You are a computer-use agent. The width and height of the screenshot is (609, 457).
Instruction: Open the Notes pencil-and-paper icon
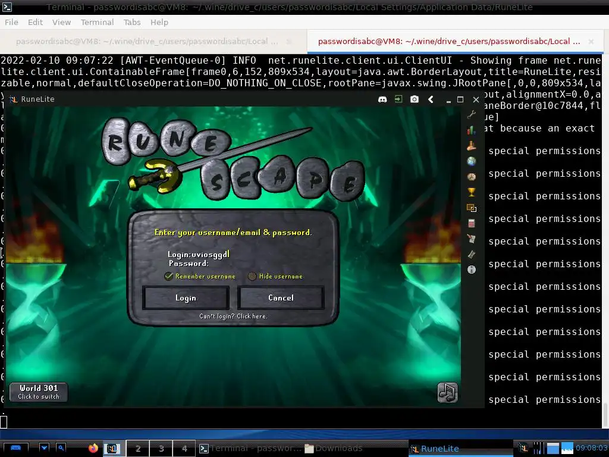coord(472,239)
